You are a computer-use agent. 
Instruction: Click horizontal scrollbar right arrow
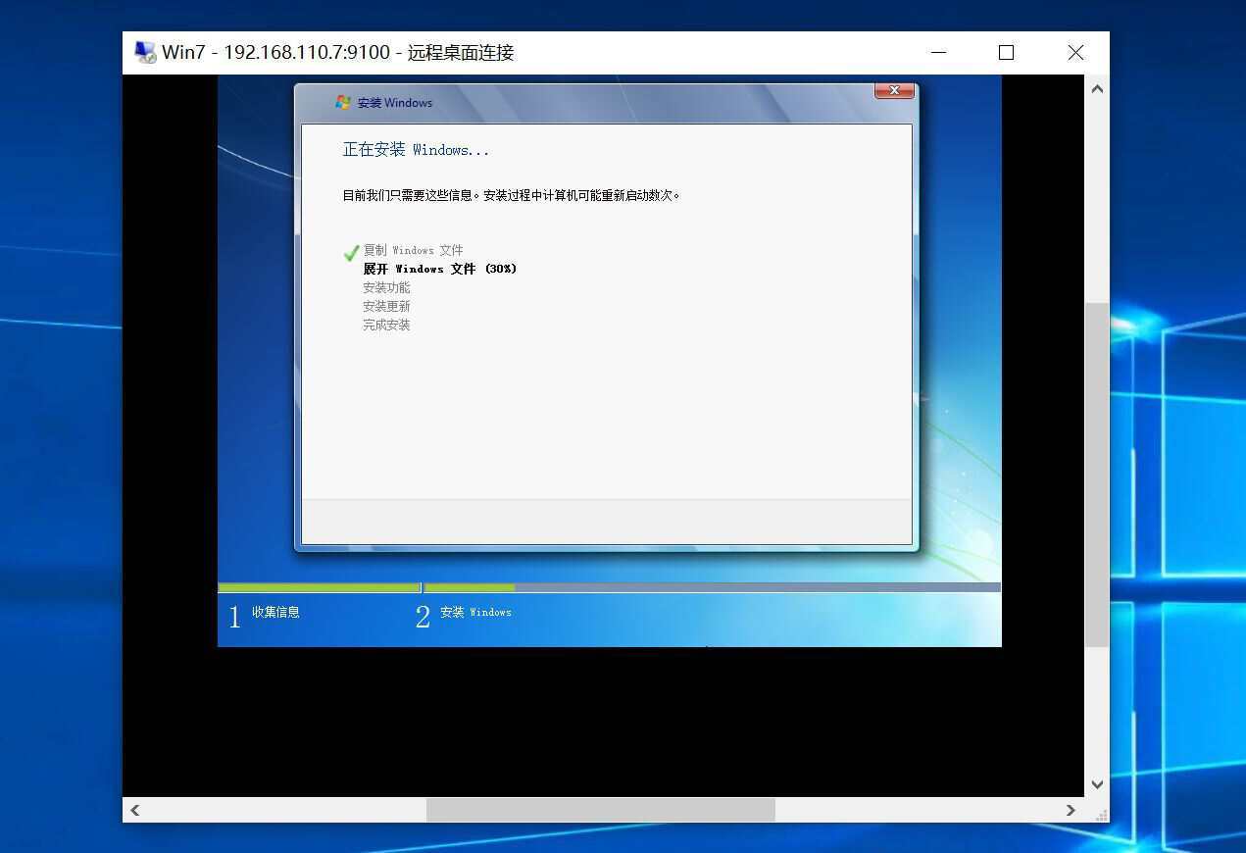[x=1072, y=810]
